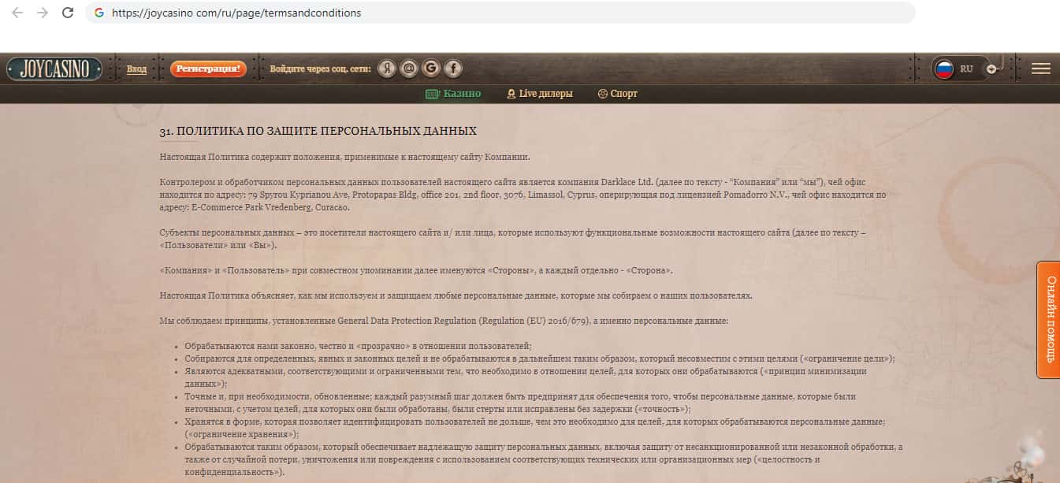Screen dimensions: 1060x483
Task: Click the browser reload icon
Action: (x=68, y=13)
